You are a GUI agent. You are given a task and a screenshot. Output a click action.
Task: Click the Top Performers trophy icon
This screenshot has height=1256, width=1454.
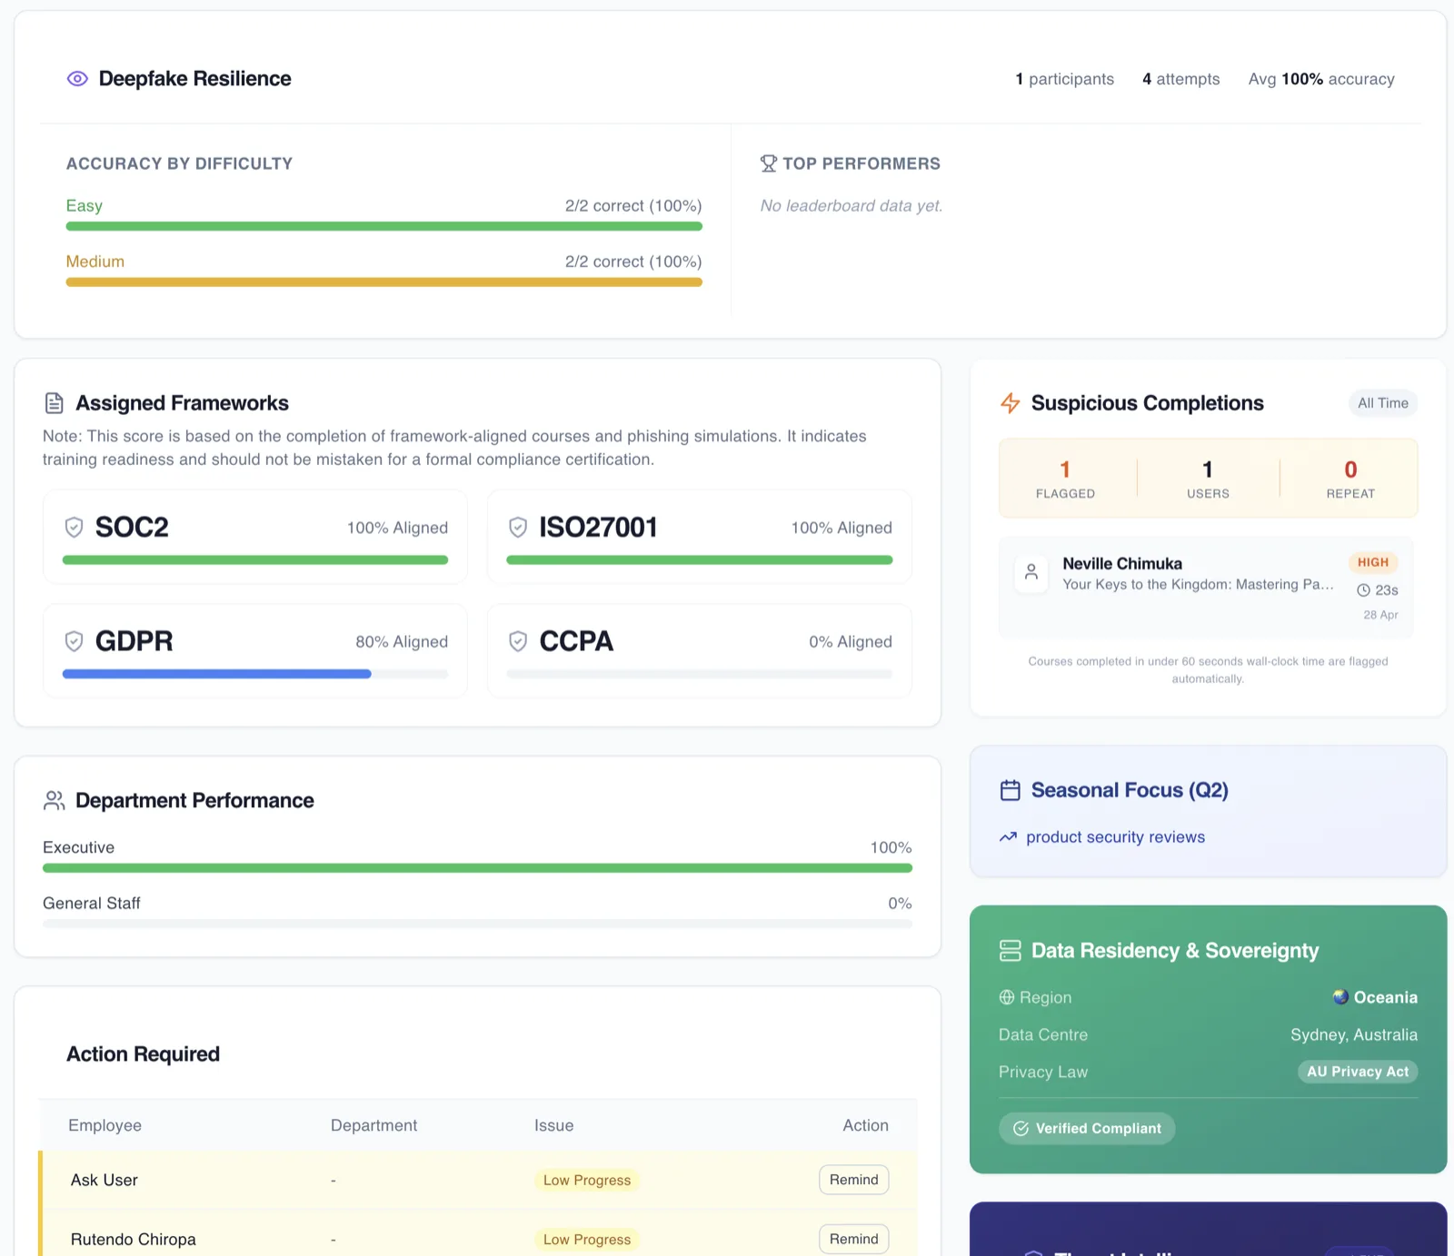768,163
